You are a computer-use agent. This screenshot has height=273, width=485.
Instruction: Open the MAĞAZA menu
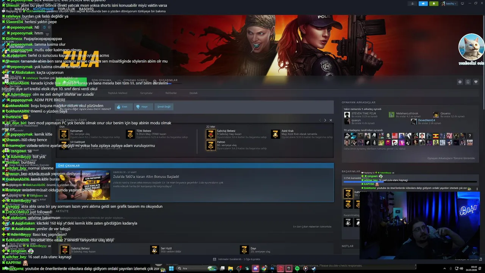(22, 9)
